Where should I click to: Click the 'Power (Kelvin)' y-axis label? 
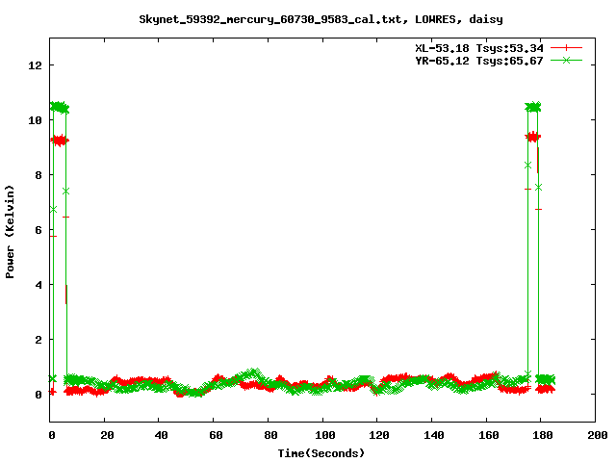tap(10, 230)
